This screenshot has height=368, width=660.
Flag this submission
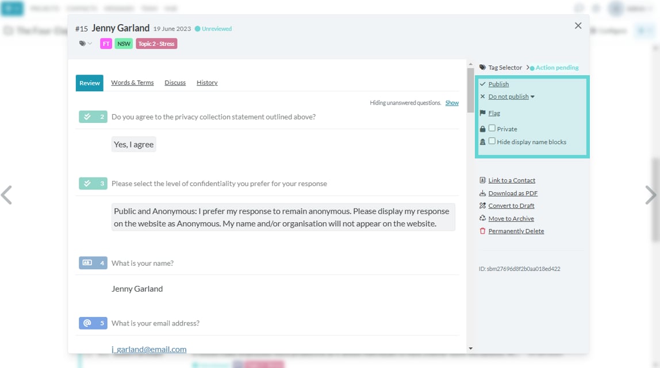(494, 113)
